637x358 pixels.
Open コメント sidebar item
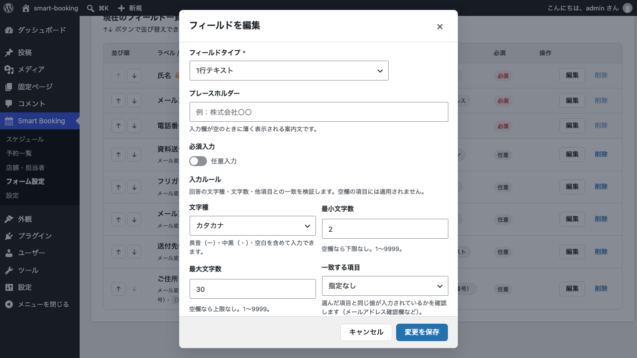pos(40,103)
